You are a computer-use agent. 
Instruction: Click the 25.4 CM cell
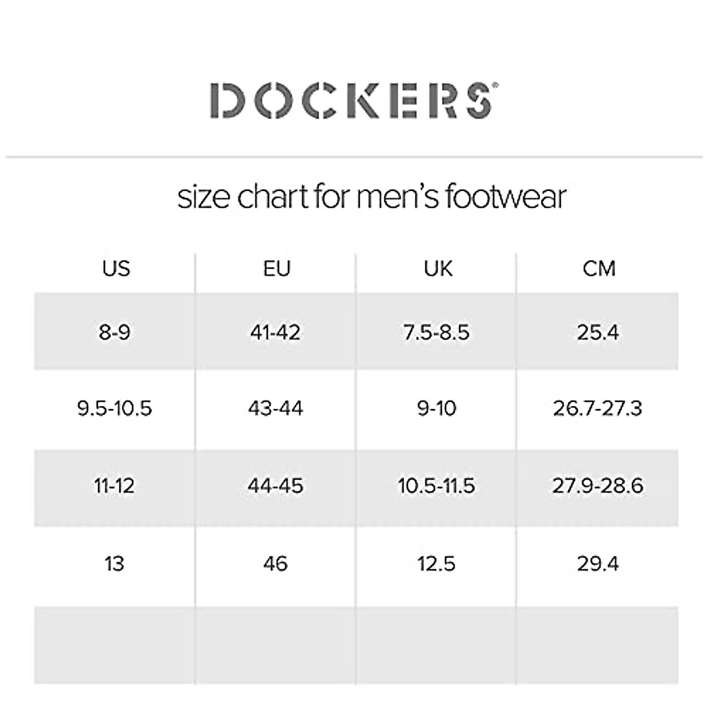click(x=598, y=332)
